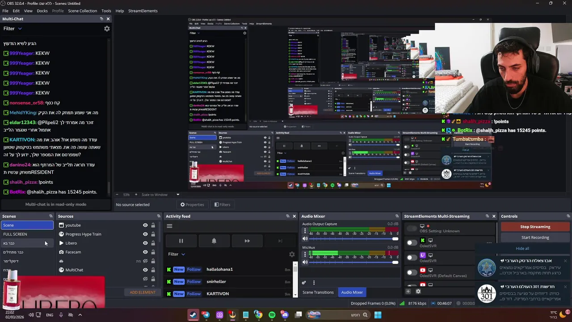Open the preview scale dropdown arrow
The width and height of the screenshot is (572, 322).
point(177,195)
